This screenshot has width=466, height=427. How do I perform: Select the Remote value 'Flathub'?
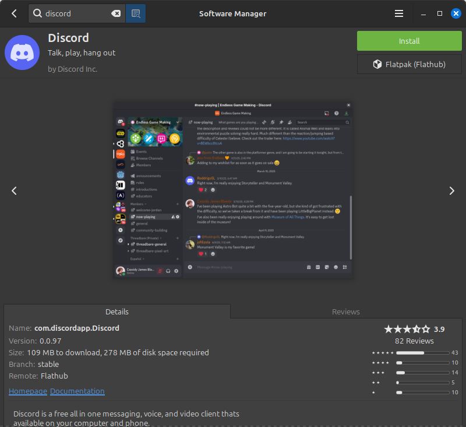click(x=54, y=376)
